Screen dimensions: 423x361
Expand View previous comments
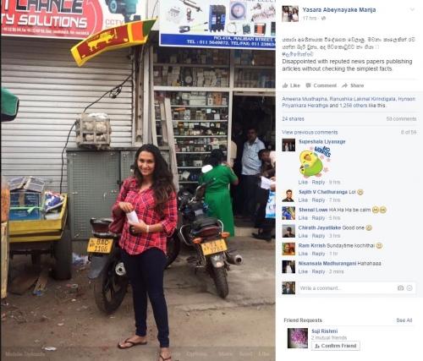point(310,132)
